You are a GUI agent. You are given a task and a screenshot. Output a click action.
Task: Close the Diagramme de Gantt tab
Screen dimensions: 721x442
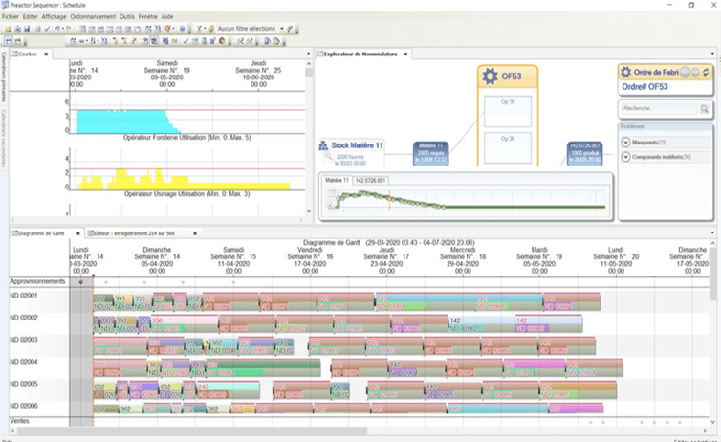(x=77, y=233)
